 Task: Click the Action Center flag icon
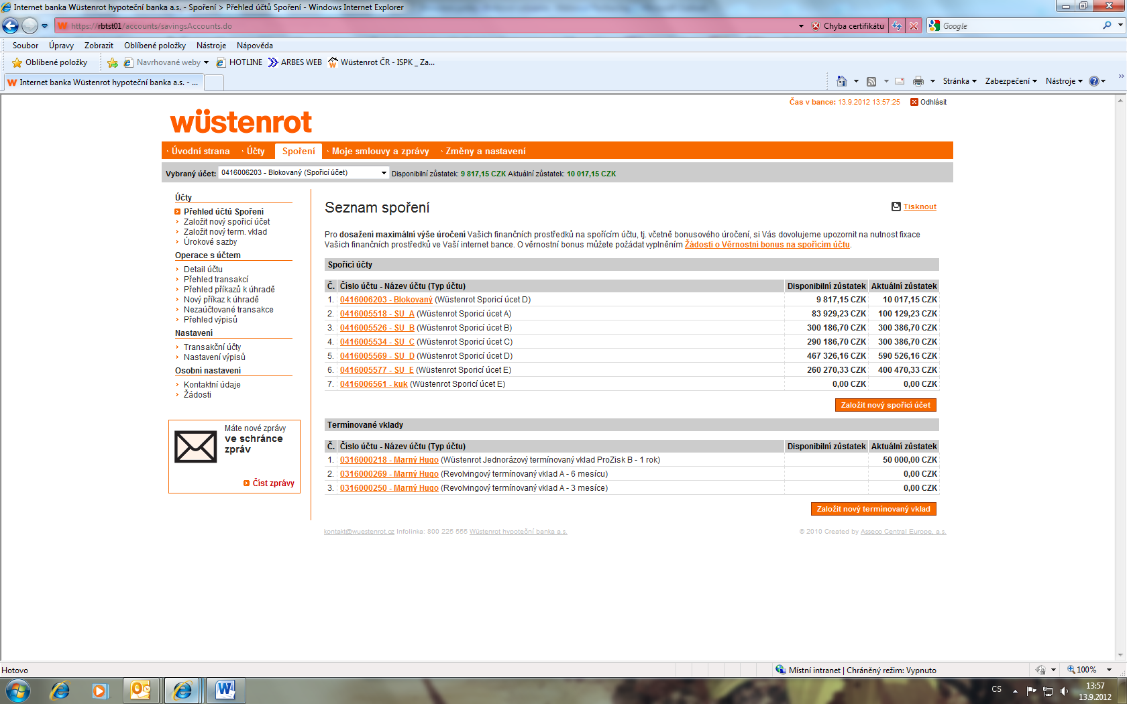pyautogui.click(x=1032, y=691)
